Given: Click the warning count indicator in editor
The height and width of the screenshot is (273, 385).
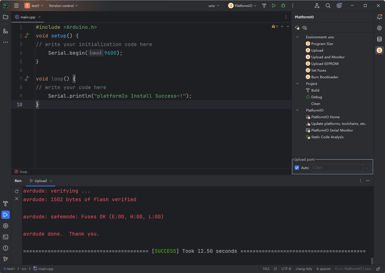Looking at the screenshot, I should click(x=275, y=26).
